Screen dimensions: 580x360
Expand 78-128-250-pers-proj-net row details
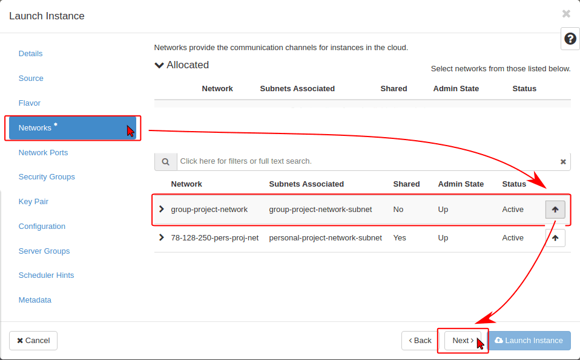coord(161,238)
